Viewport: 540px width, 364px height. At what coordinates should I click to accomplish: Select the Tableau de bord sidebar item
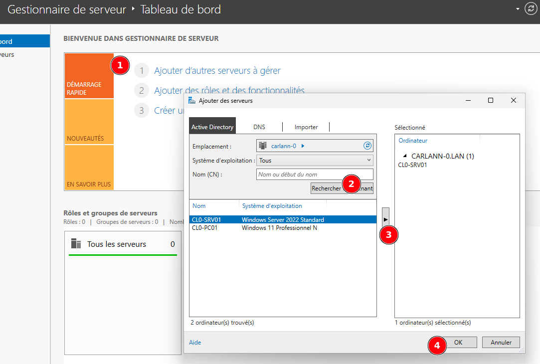tap(25, 41)
